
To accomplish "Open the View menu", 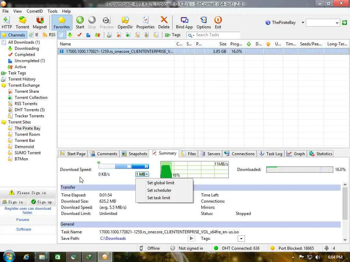I will (17, 11).
